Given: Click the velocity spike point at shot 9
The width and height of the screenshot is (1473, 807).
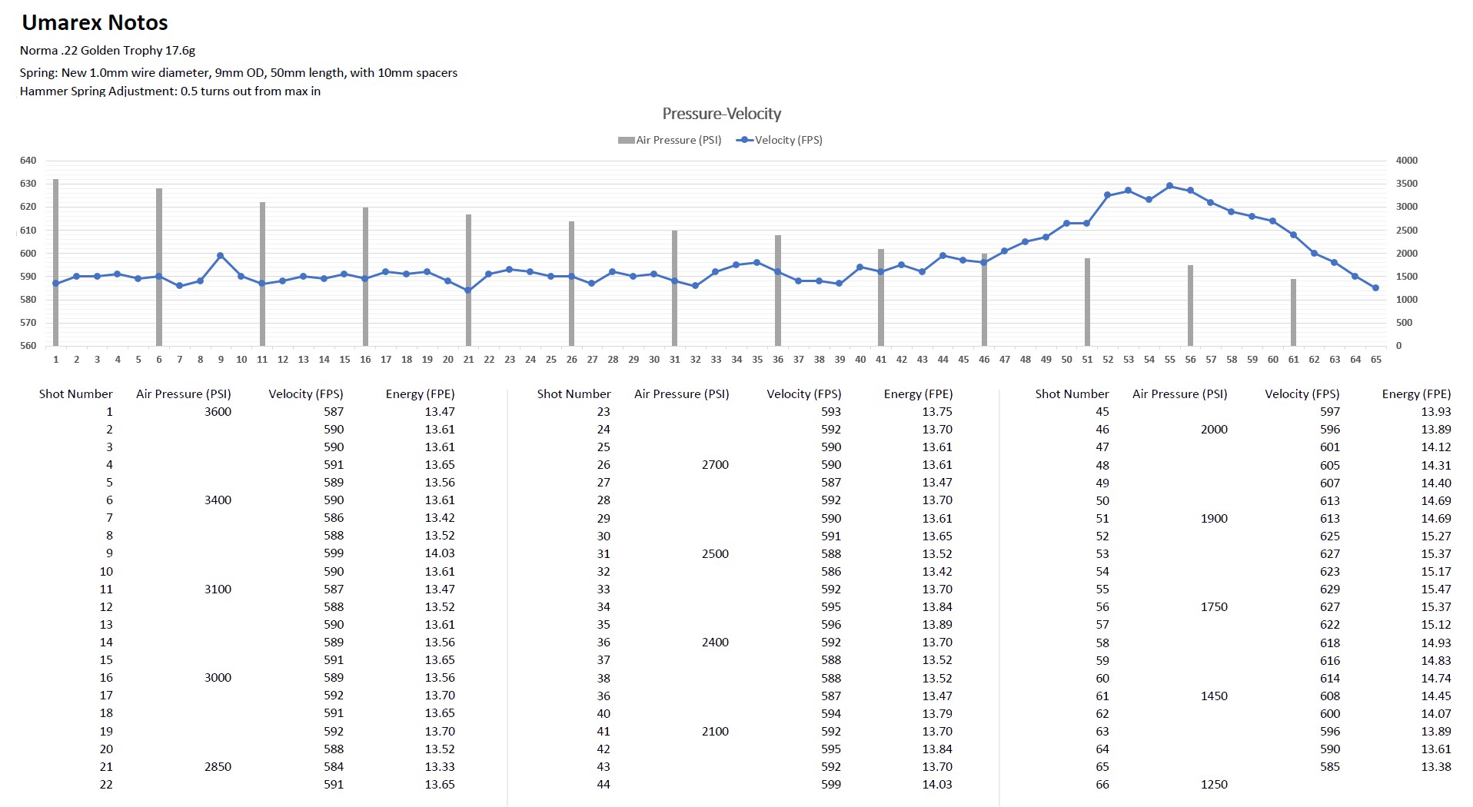Looking at the screenshot, I should point(221,256).
